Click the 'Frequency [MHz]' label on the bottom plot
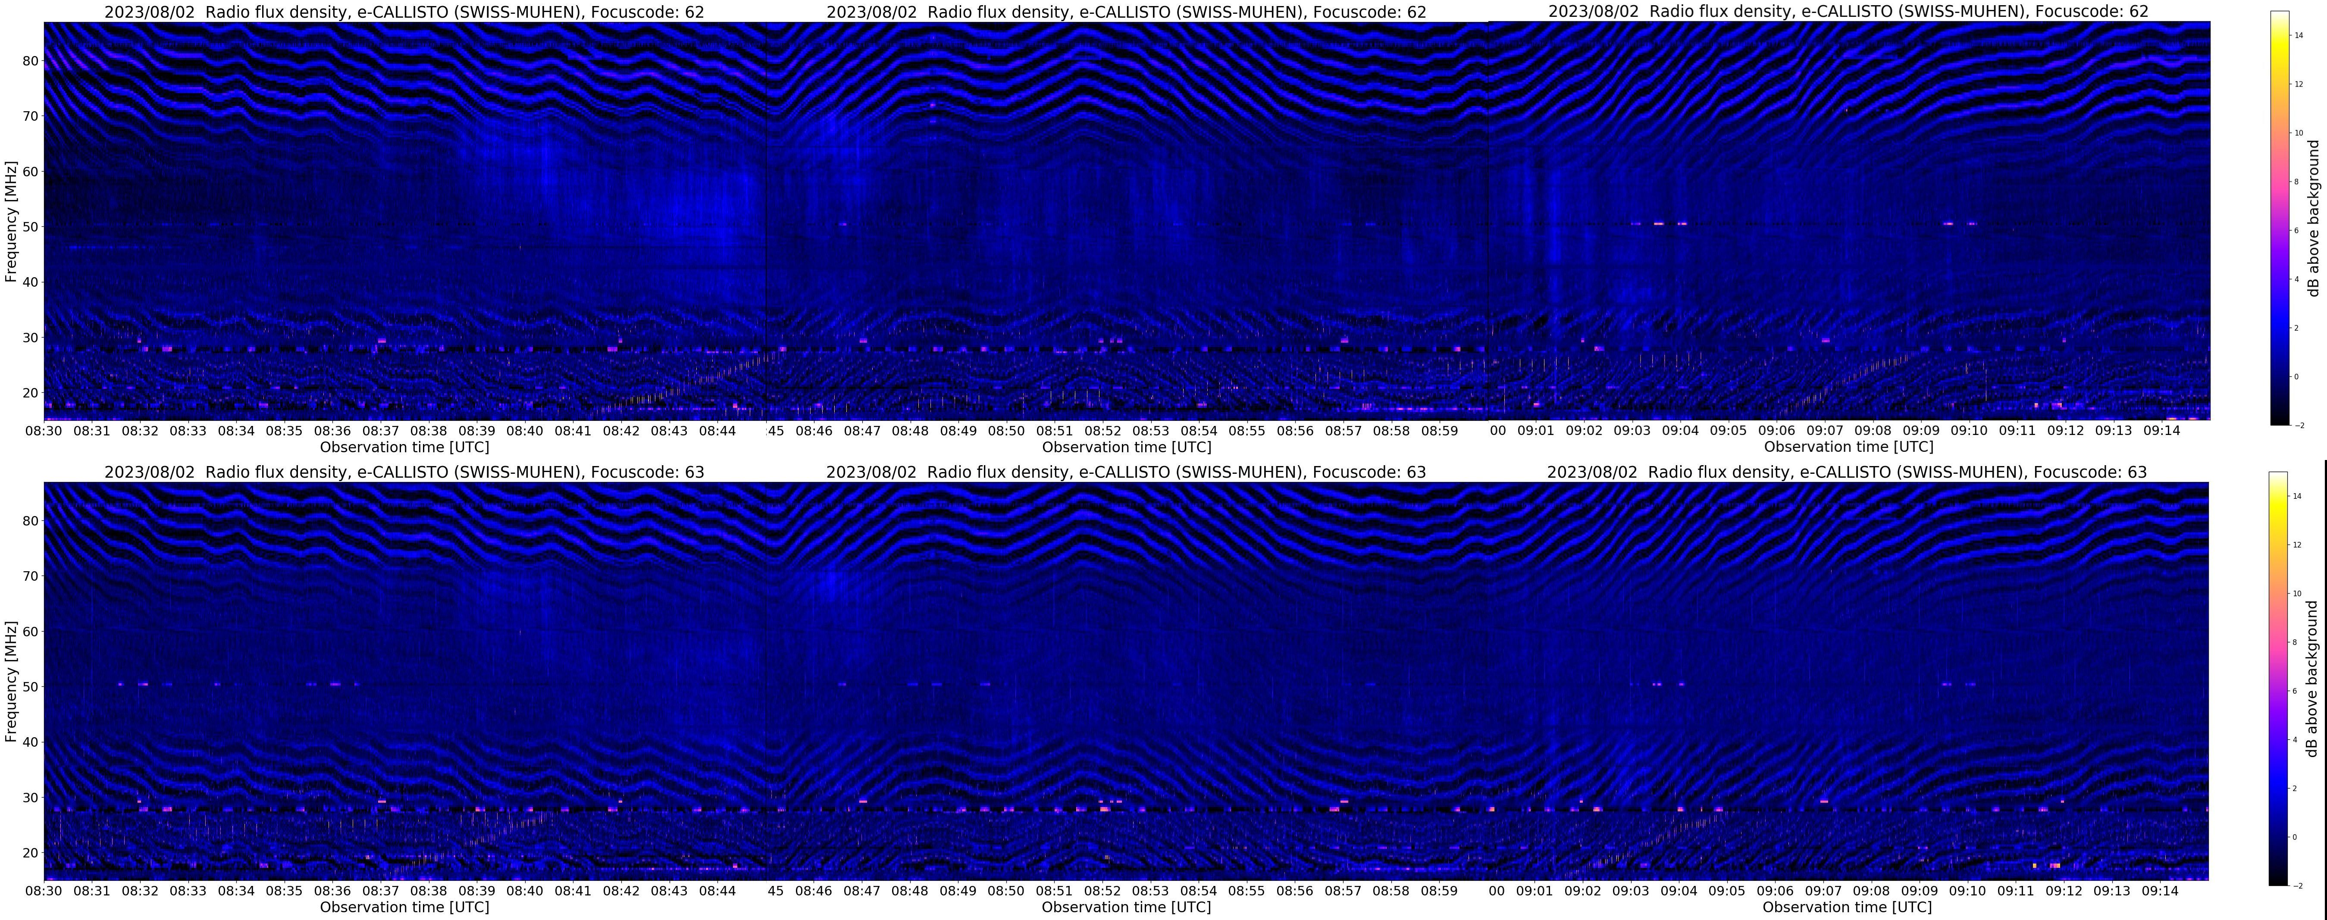Screen dimensions: 2327x920 click(12, 682)
